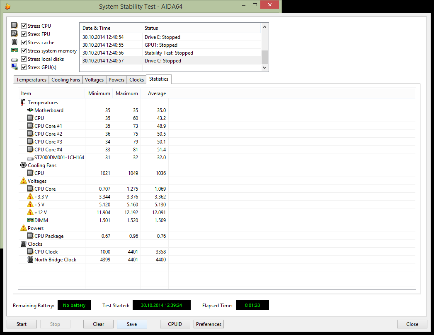434x335 pixels.
Task: Open the Preferences dialog
Action: tap(209, 324)
